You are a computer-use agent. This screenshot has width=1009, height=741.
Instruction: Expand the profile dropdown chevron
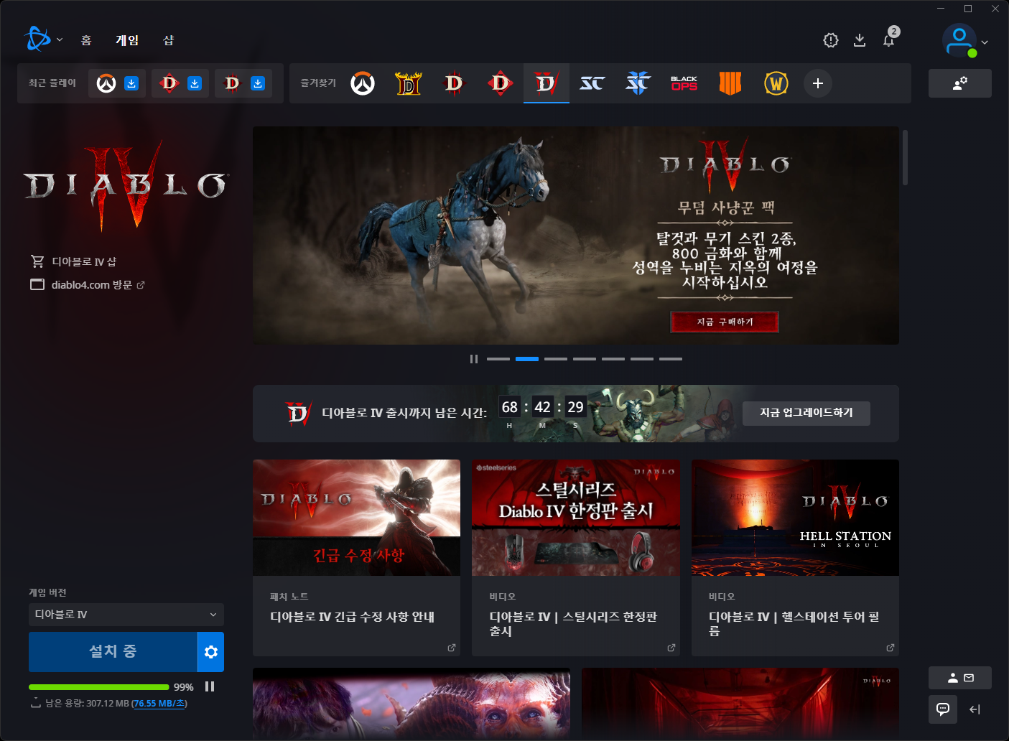tap(985, 42)
